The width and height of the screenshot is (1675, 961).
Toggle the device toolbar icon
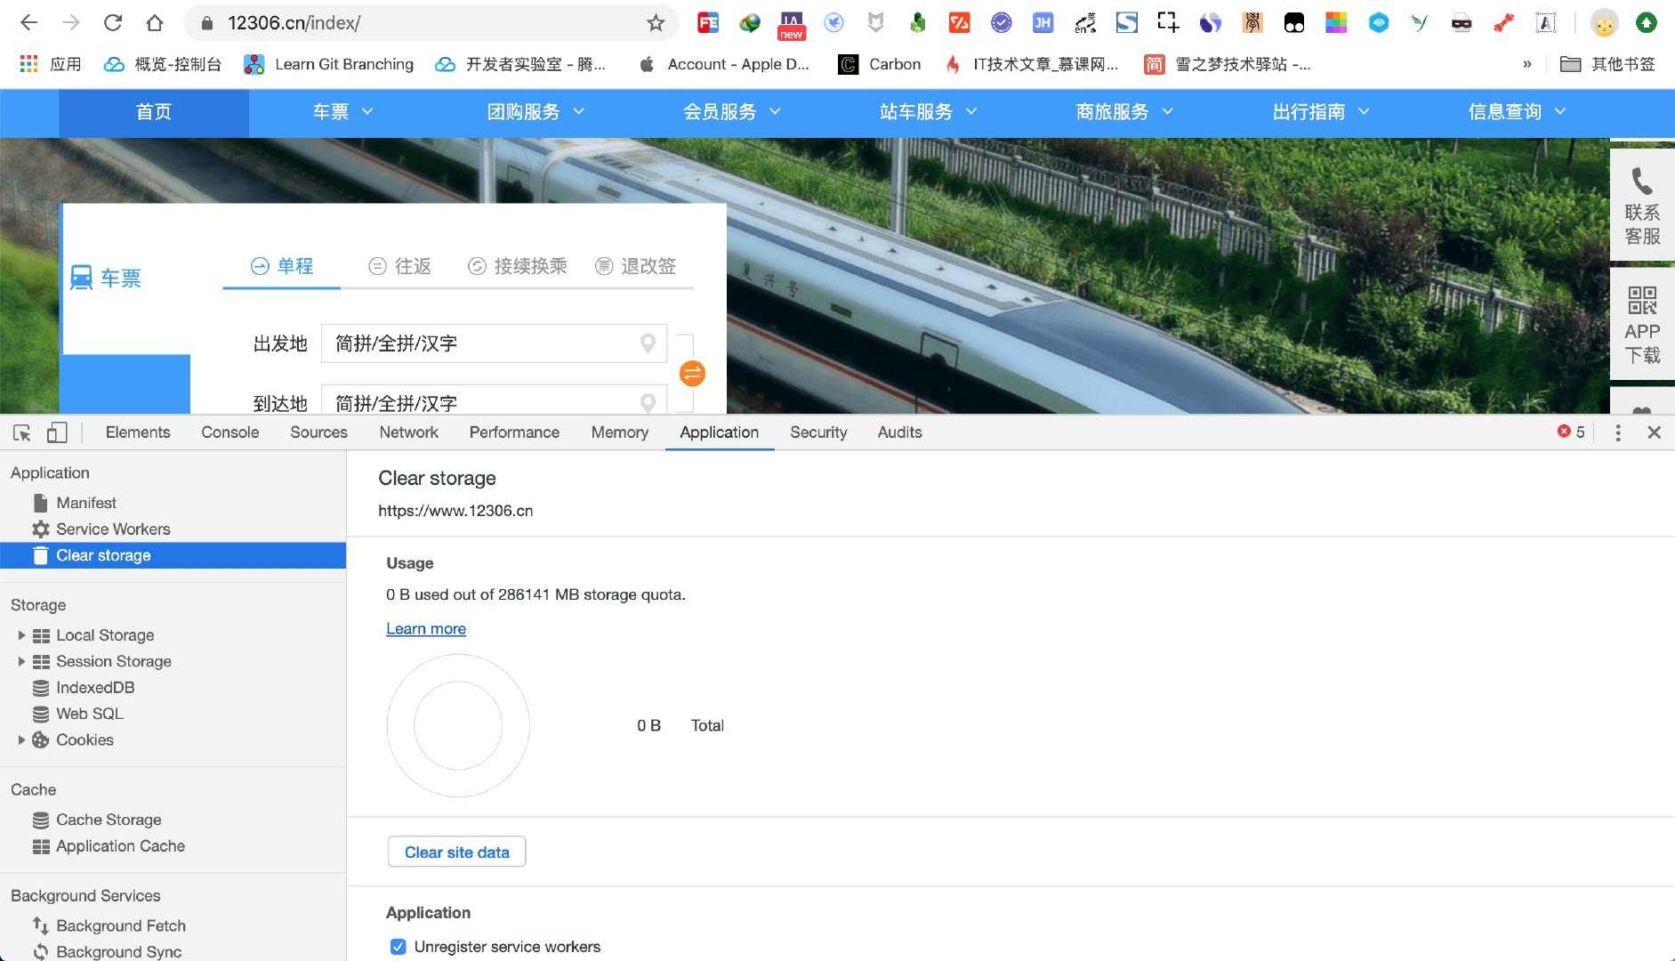pos(57,432)
